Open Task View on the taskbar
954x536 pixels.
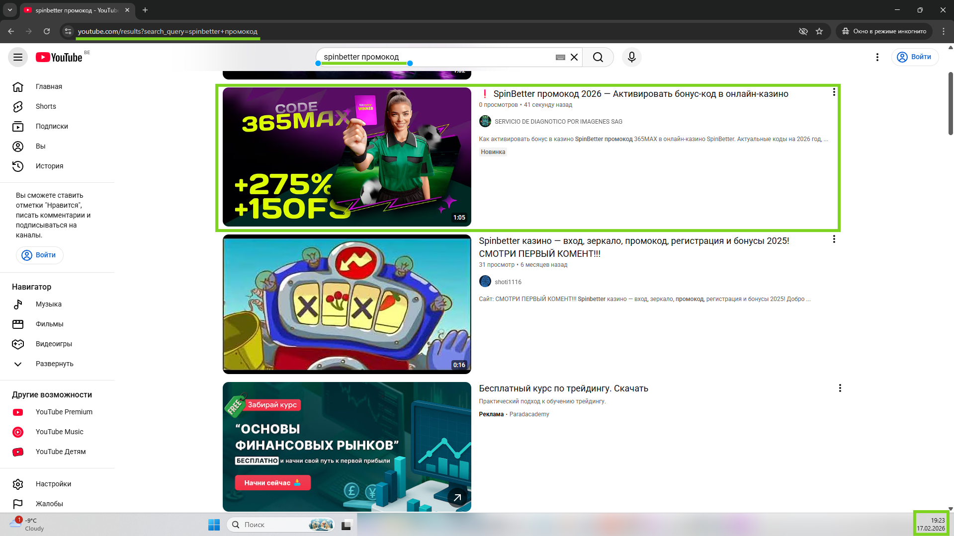[347, 525]
